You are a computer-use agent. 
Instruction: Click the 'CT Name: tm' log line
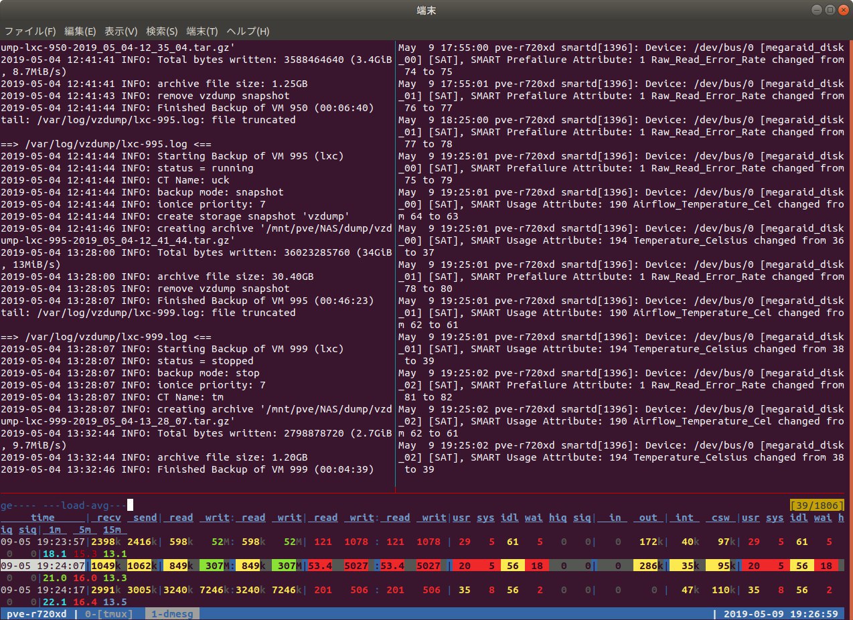click(x=112, y=397)
